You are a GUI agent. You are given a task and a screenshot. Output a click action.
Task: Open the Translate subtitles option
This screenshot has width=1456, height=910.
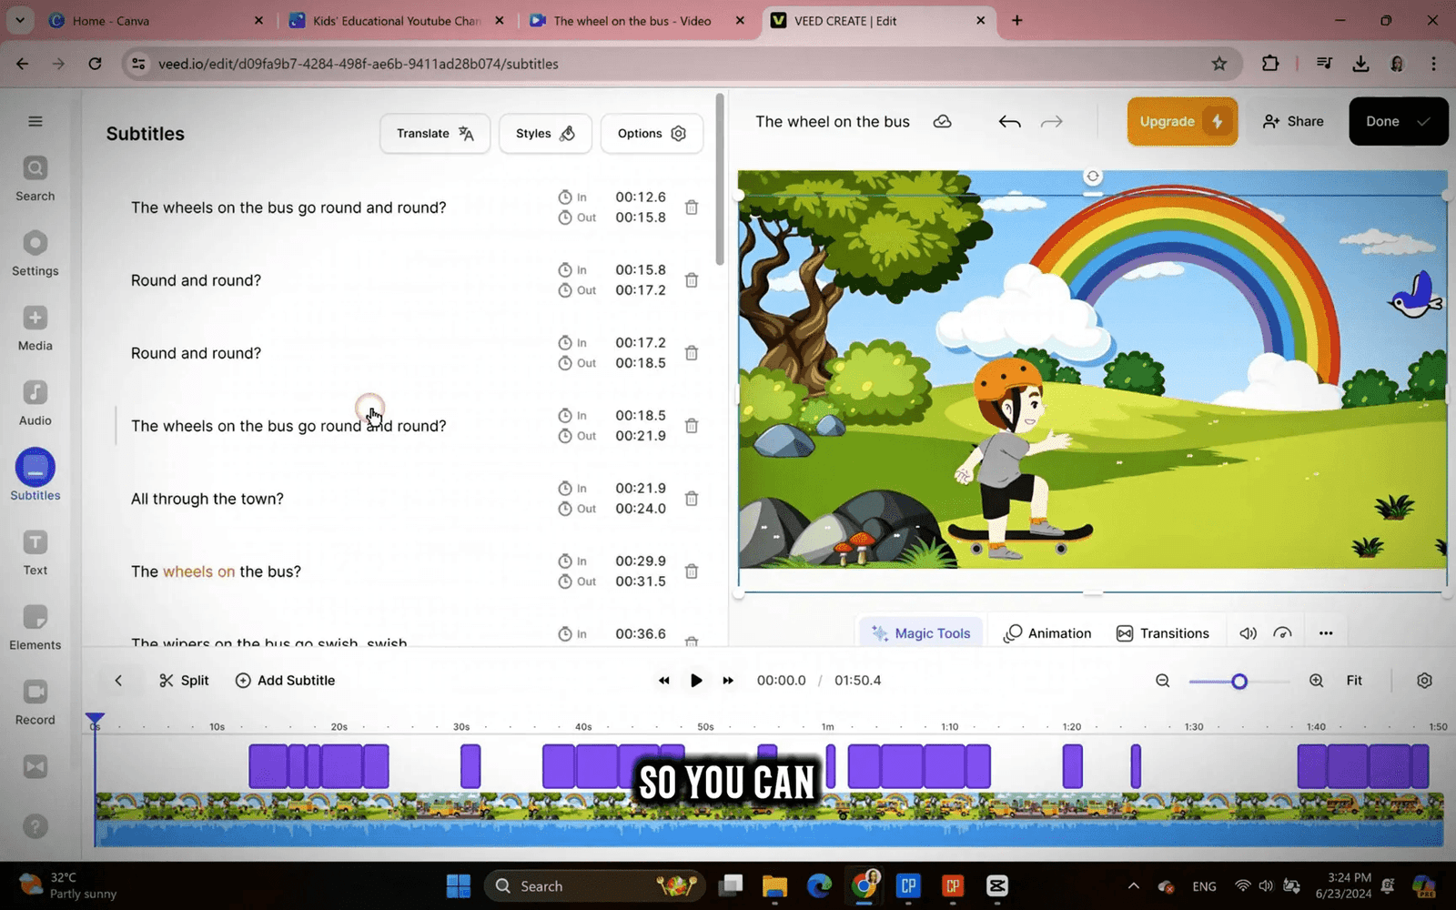(435, 134)
